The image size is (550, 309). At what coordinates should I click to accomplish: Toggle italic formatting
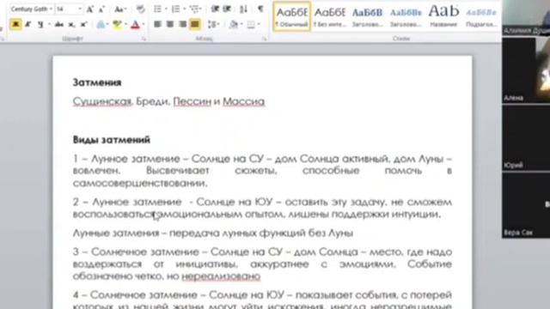(x=28, y=25)
